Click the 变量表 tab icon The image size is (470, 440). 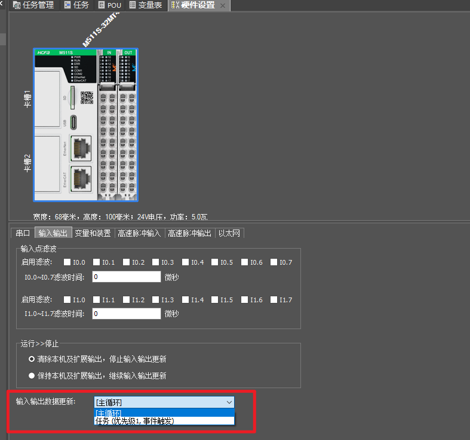click(x=133, y=5)
